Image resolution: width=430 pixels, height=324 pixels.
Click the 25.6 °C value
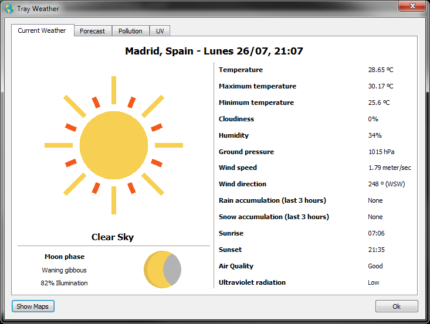pyautogui.click(x=379, y=103)
